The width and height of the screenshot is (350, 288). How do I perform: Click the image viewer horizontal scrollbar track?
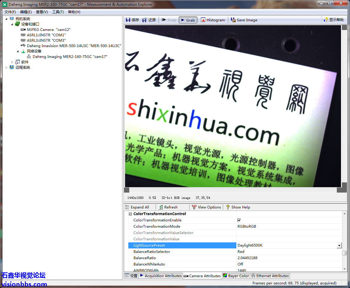coord(233,190)
